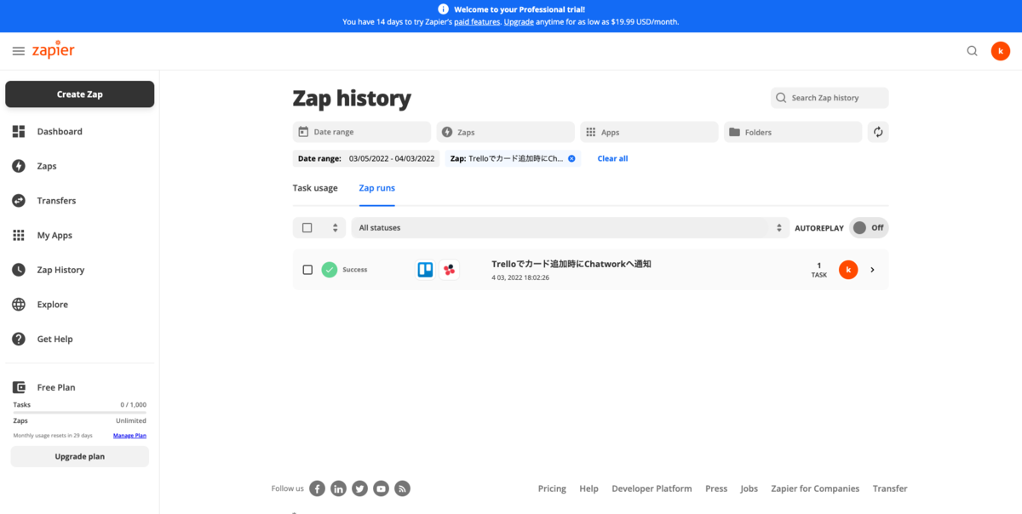Refresh the Zap history filters
This screenshot has height=514, width=1022.
pos(877,131)
